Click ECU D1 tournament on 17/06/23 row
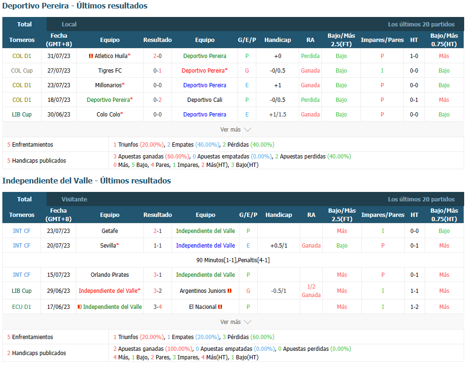The height and width of the screenshot is (365, 467). pos(22,307)
